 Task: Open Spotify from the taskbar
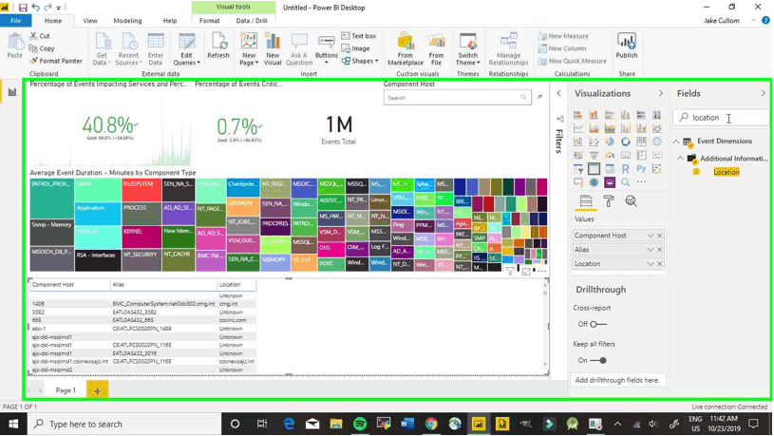coord(360,424)
